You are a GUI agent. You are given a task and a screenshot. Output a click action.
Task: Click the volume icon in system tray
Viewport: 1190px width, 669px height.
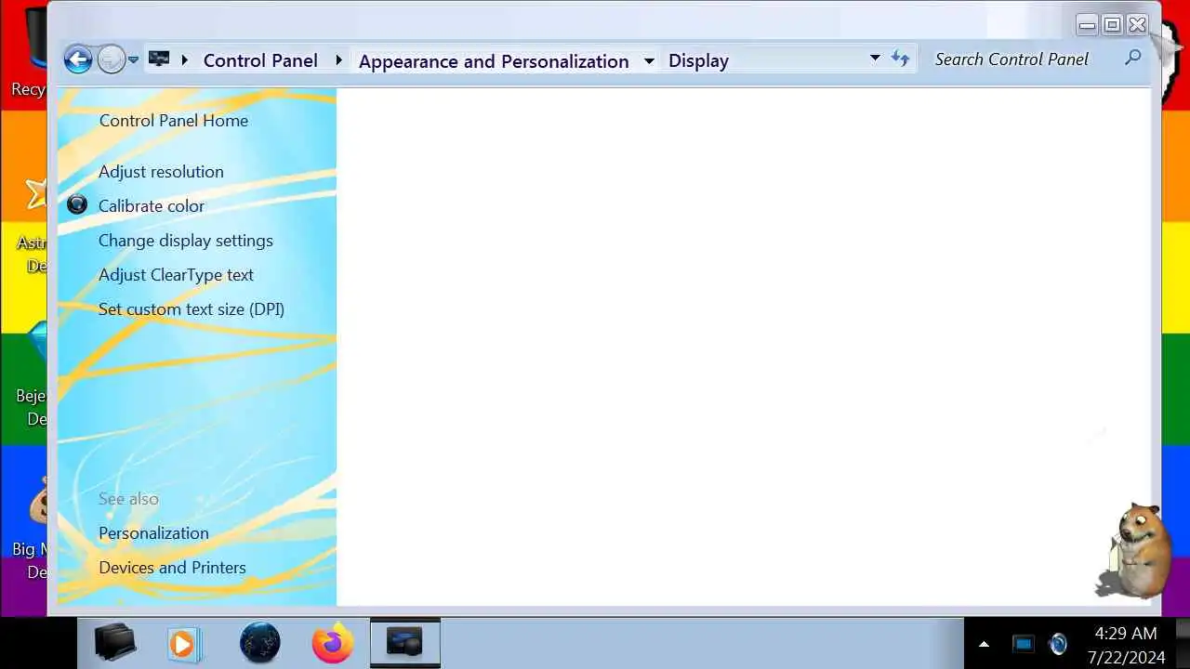pos(1057,644)
